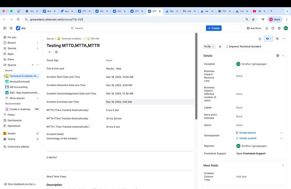
Task: Expand Create branch dropdown arrow
Action: [282, 133]
